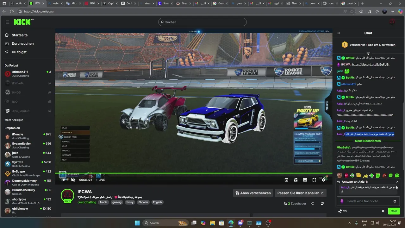This screenshot has height=228, width=405.
Task: Click the chat input field
Action: pos(368,201)
